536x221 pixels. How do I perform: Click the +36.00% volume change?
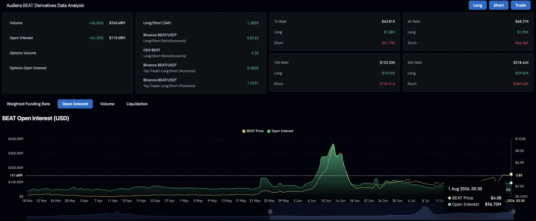(x=96, y=23)
